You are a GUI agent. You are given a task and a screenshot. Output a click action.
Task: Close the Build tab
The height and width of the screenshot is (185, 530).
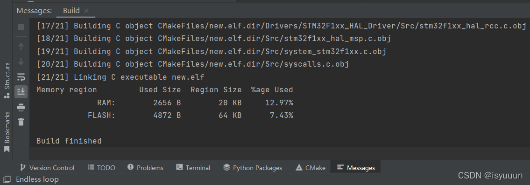pos(86,11)
